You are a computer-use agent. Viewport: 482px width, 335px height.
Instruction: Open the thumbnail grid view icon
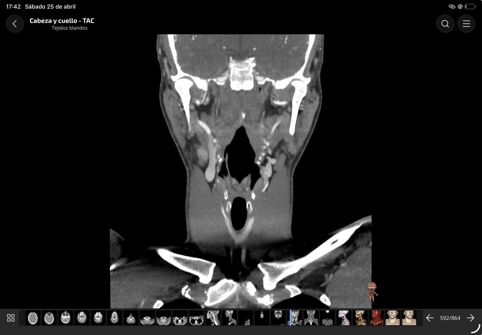click(11, 318)
